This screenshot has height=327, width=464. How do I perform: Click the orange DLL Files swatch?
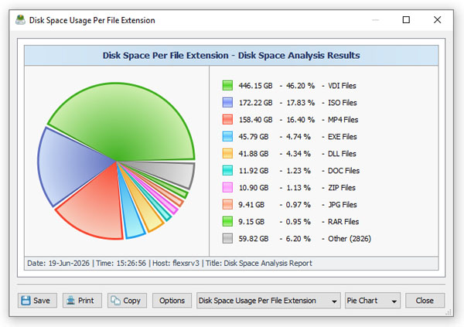pyautogui.click(x=227, y=153)
